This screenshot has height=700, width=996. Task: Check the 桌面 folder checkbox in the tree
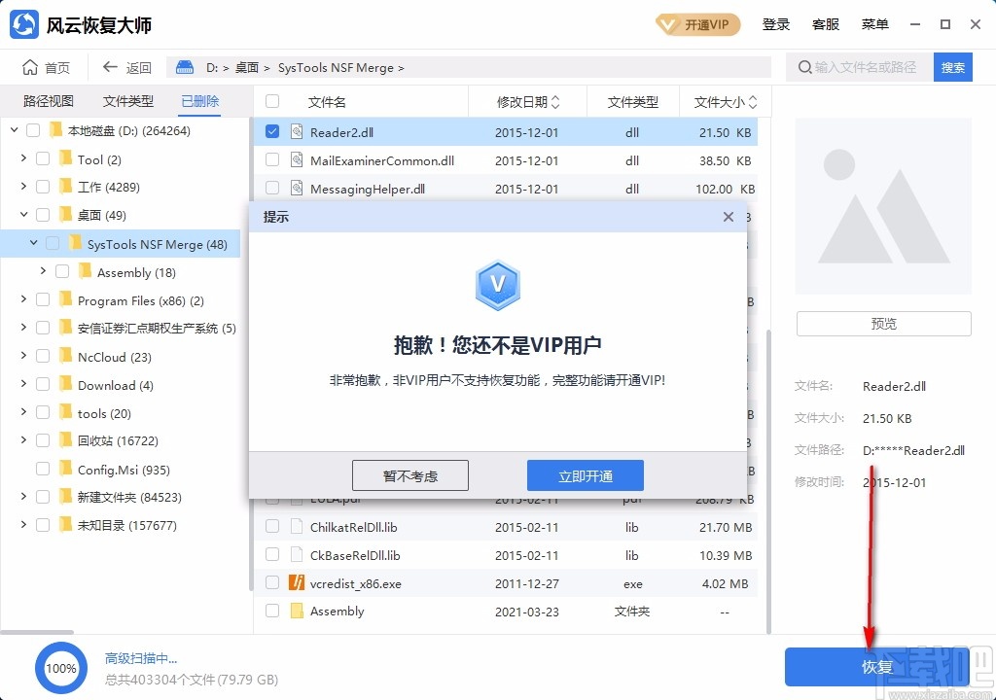click(43, 215)
